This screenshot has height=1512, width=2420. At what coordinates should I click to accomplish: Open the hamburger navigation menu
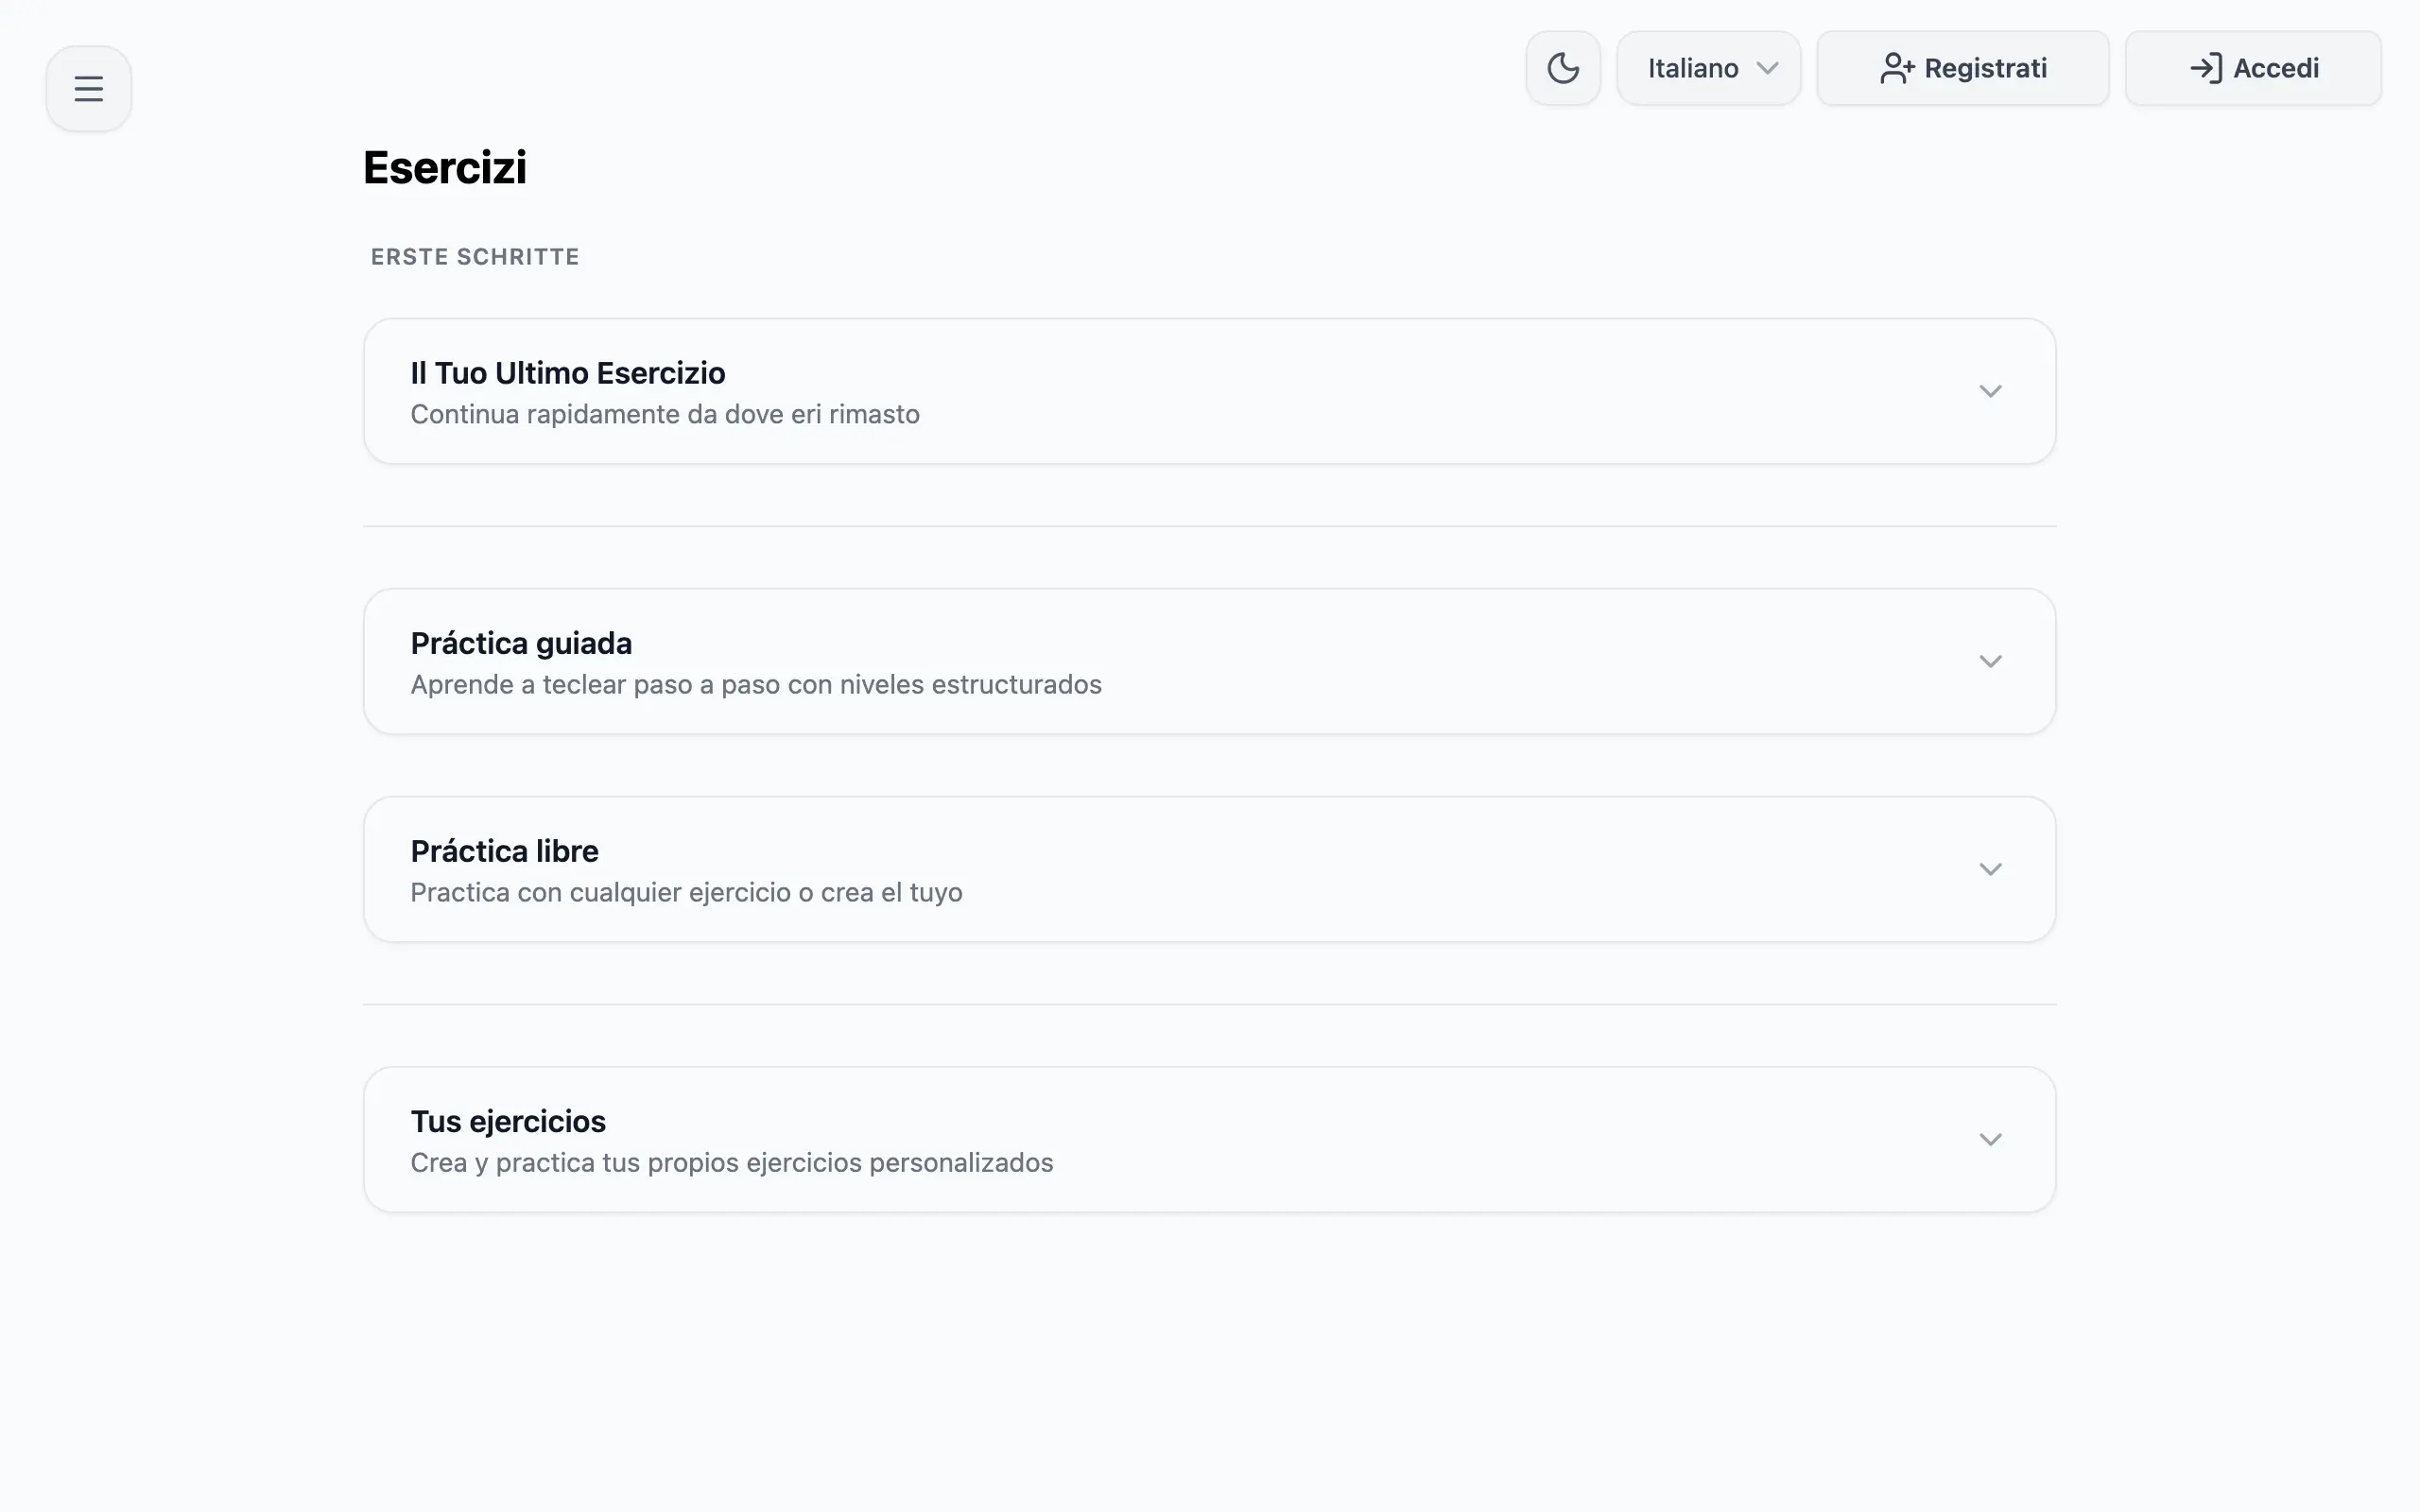tap(88, 87)
